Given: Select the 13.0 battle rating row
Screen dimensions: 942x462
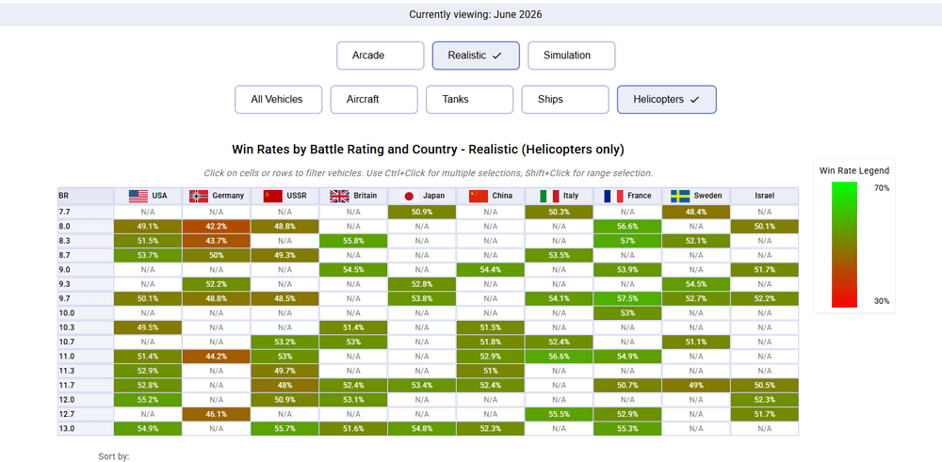Looking at the screenshot, I should coord(428,428).
